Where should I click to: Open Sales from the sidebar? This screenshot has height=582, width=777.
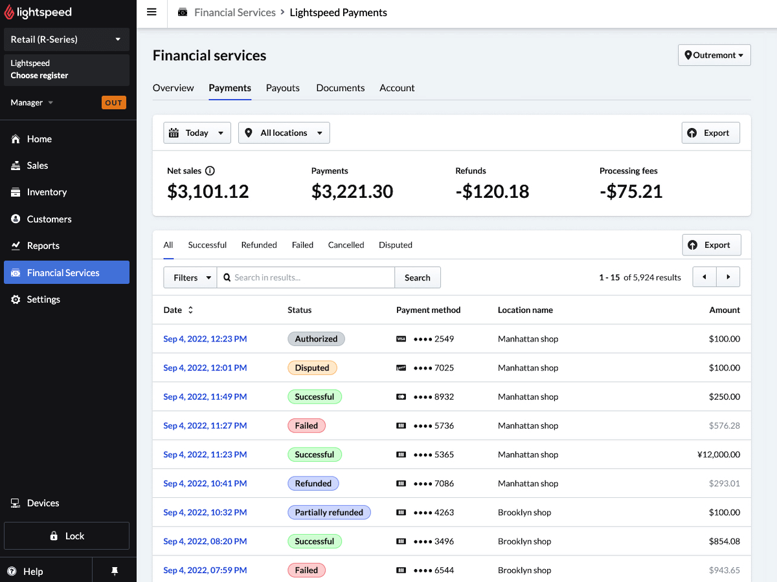[67, 166]
